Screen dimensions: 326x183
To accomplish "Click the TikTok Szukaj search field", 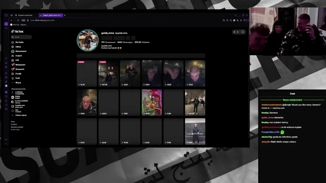I will [21, 37].
